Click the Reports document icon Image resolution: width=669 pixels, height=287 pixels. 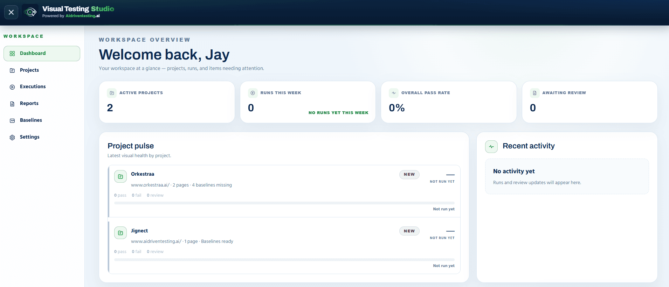(12, 104)
